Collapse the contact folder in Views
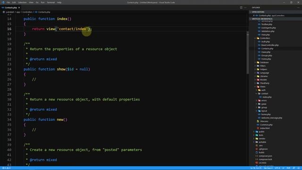The height and width of the screenshot is (170, 302). 264,93
